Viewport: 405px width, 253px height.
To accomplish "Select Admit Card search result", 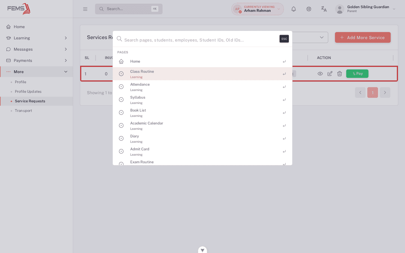I will coord(202,151).
